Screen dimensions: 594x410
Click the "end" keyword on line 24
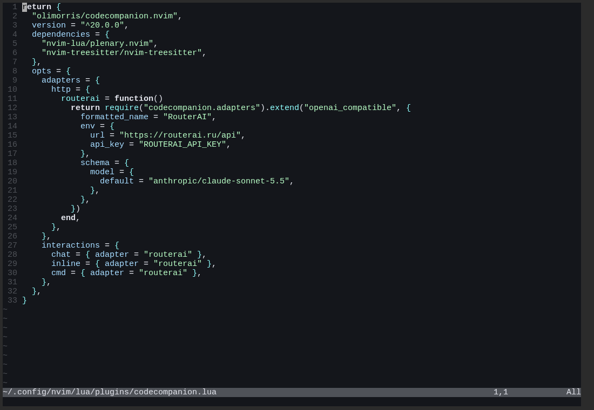(x=68, y=218)
